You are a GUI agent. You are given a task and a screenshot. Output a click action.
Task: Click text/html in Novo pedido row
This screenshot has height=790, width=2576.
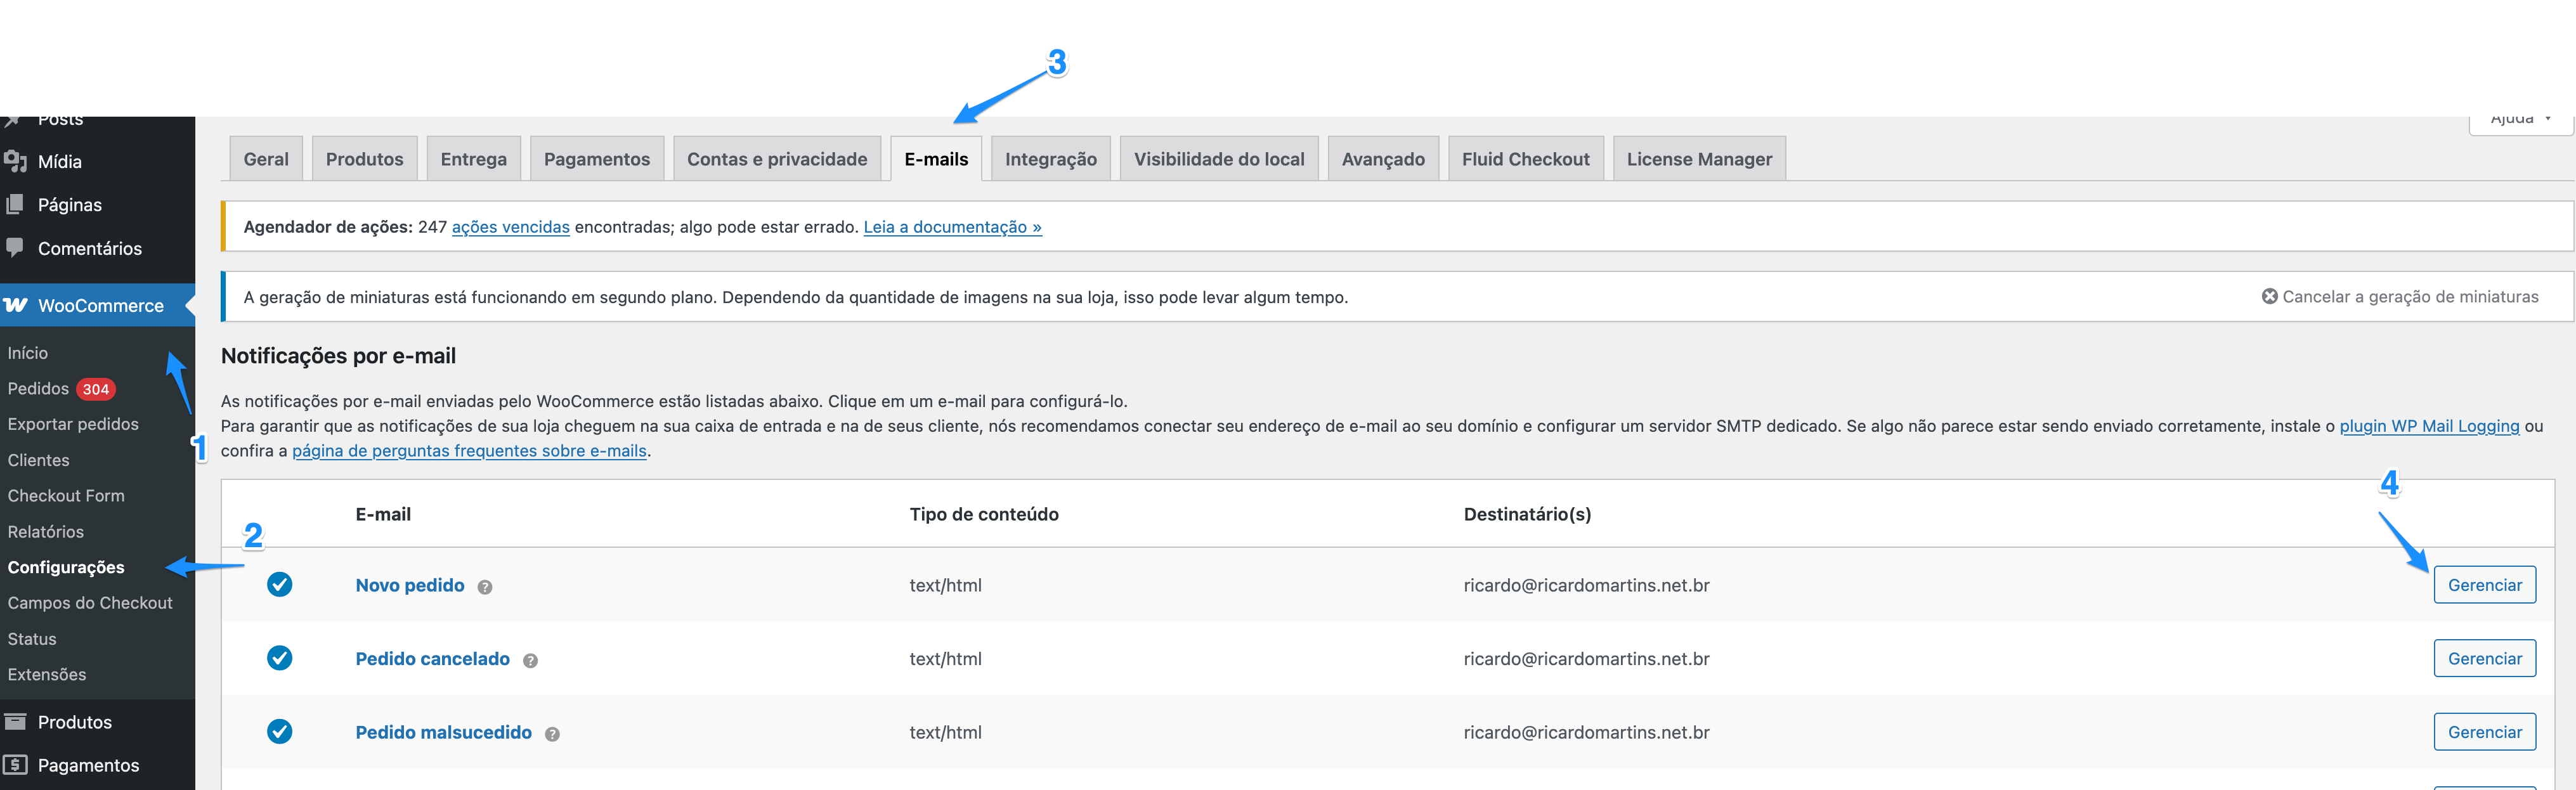click(x=945, y=585)
